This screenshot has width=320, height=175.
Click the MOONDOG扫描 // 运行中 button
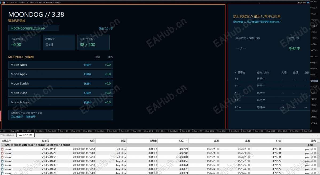33,28
